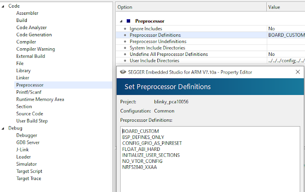Open External Build options
This screenshot has height=192, width=305.
(30, 56)
